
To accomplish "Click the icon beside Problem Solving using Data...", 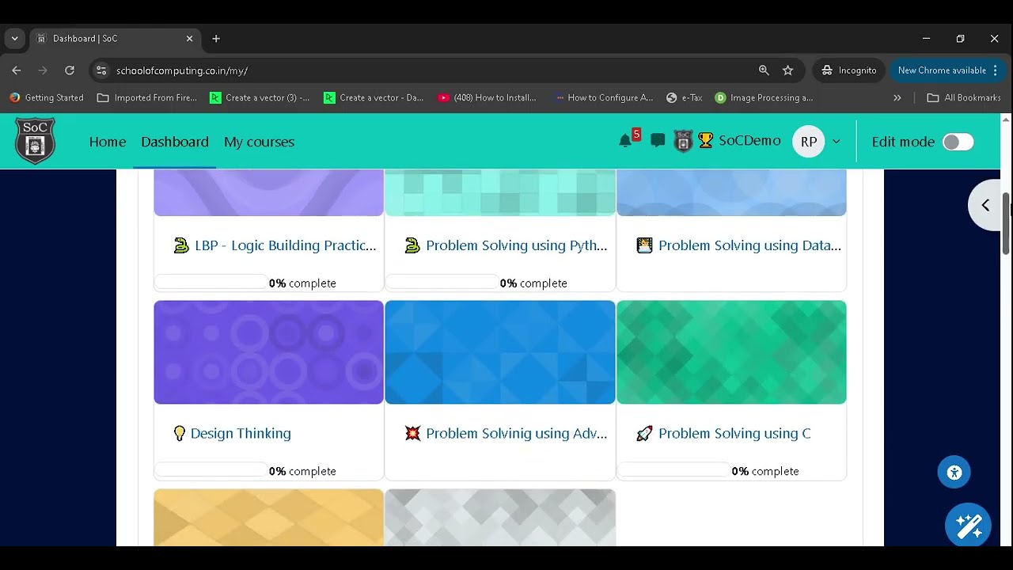I will (644, 245).
